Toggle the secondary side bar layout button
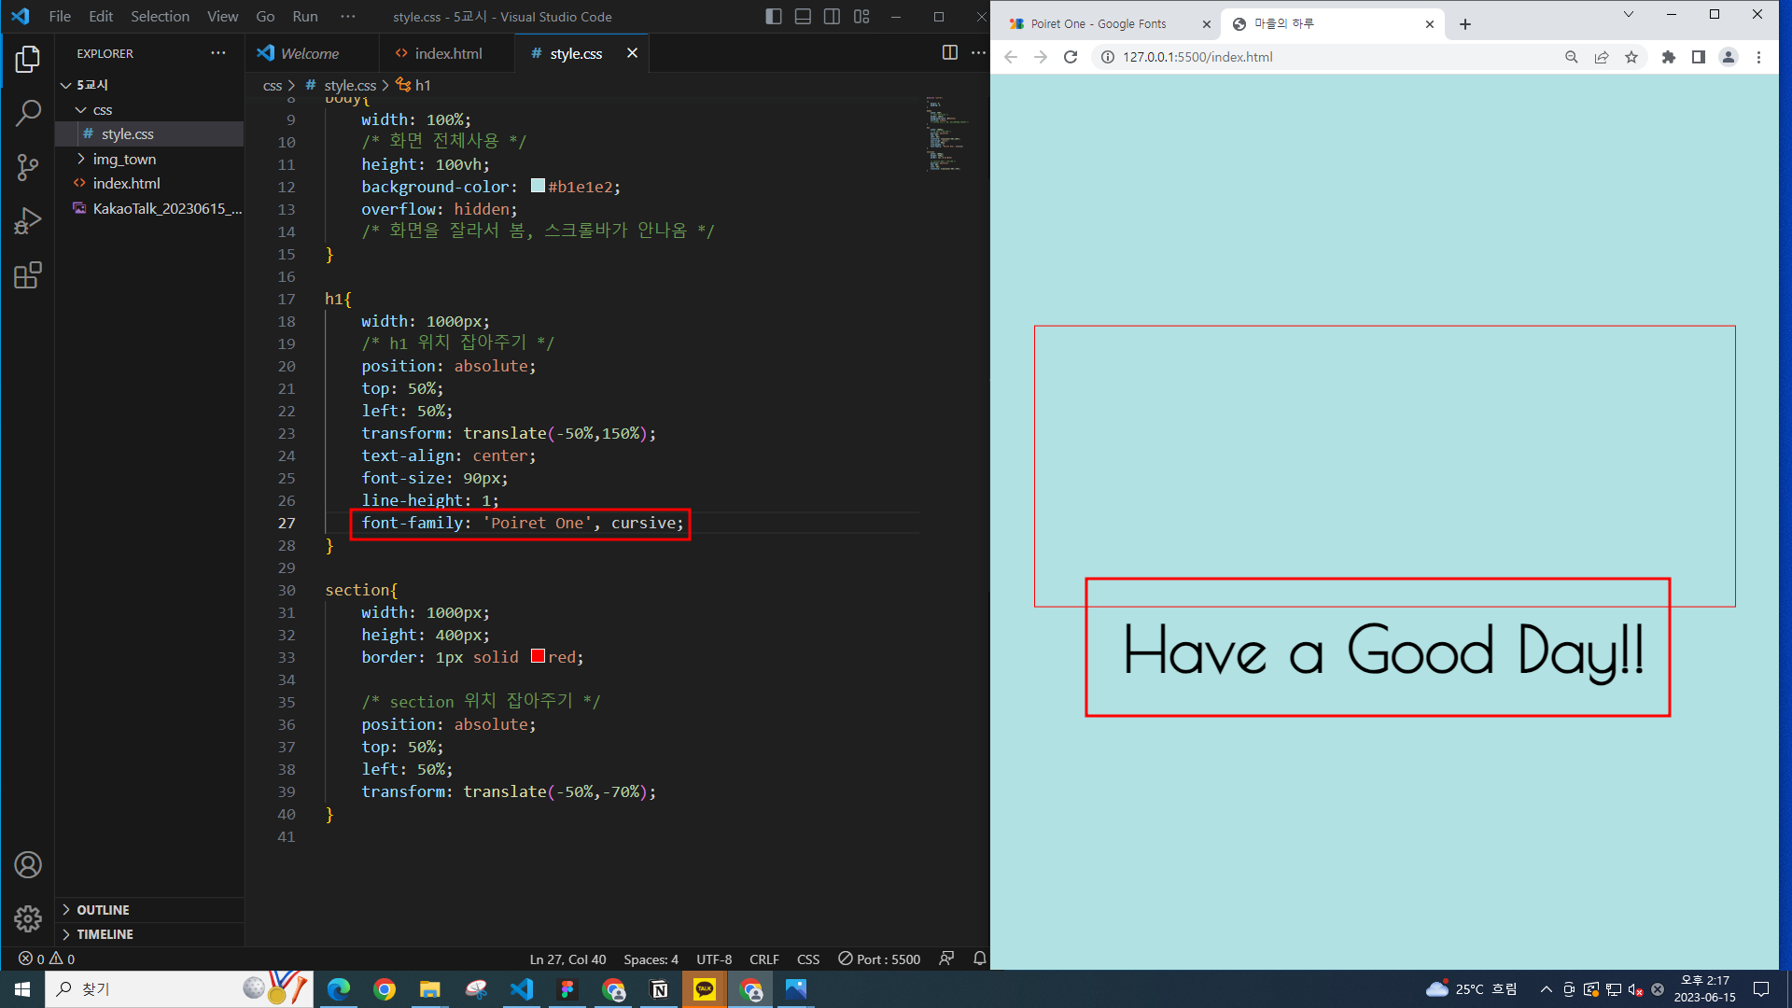Viewport: 1792px width, 1008px height. (832, 17)
